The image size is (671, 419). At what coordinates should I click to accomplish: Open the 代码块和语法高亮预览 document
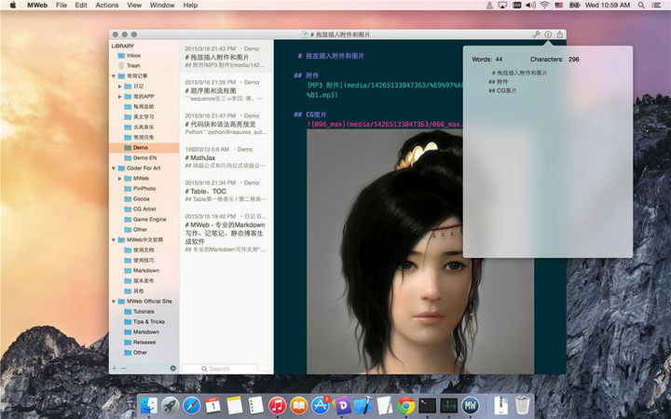click(x=226, y=124)
